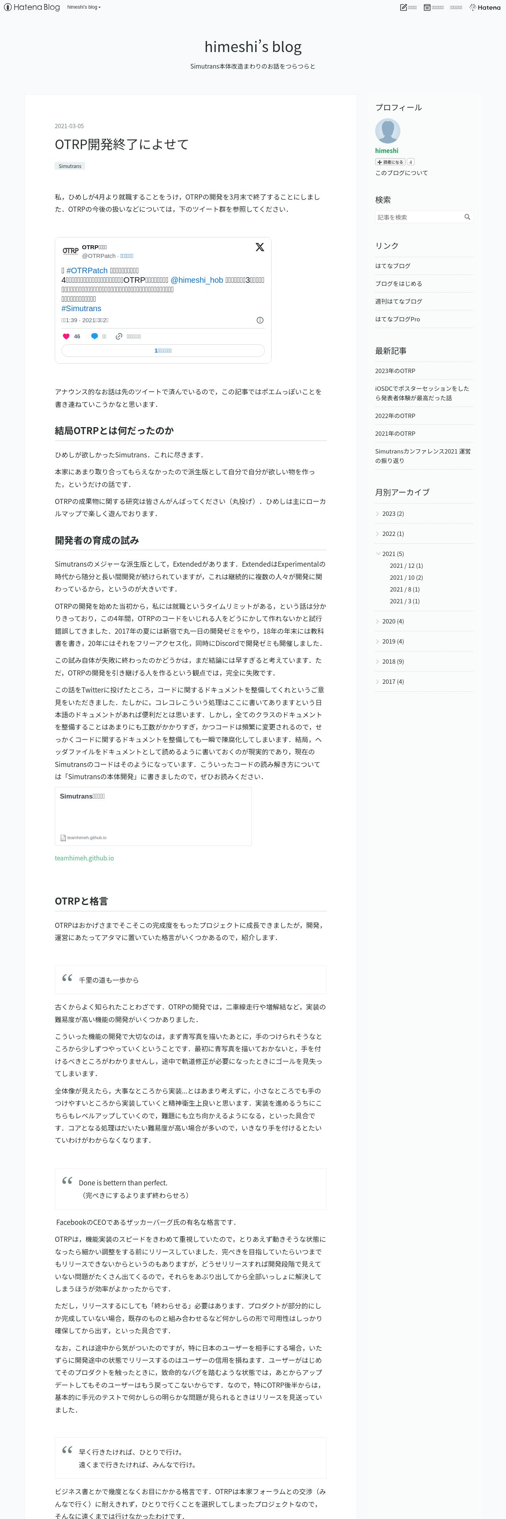Image resolution: width=506 pixels, height=1519 pixels.
Task: Open the 2023 (2) archive link
Action: 393,513
